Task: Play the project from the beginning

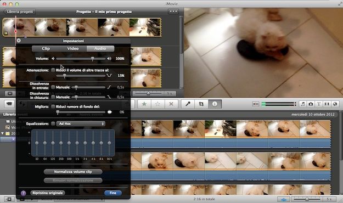Action: tap(10, 94)
